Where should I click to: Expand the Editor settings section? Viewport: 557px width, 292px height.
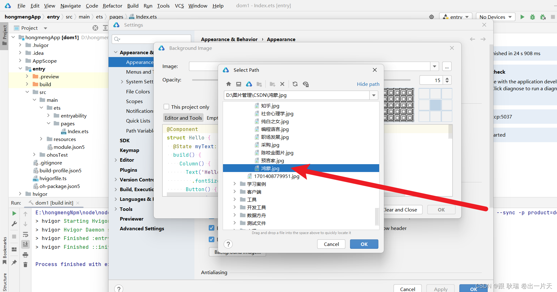pyautogui.click(x=116, y=160)
